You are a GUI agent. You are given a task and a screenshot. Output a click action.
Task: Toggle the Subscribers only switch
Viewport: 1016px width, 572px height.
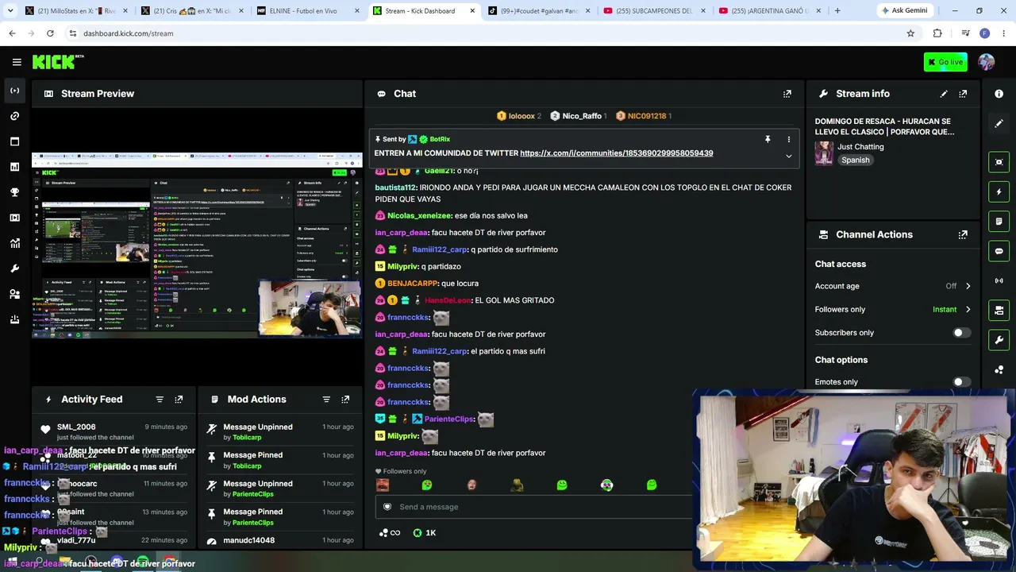click(960, 333)
